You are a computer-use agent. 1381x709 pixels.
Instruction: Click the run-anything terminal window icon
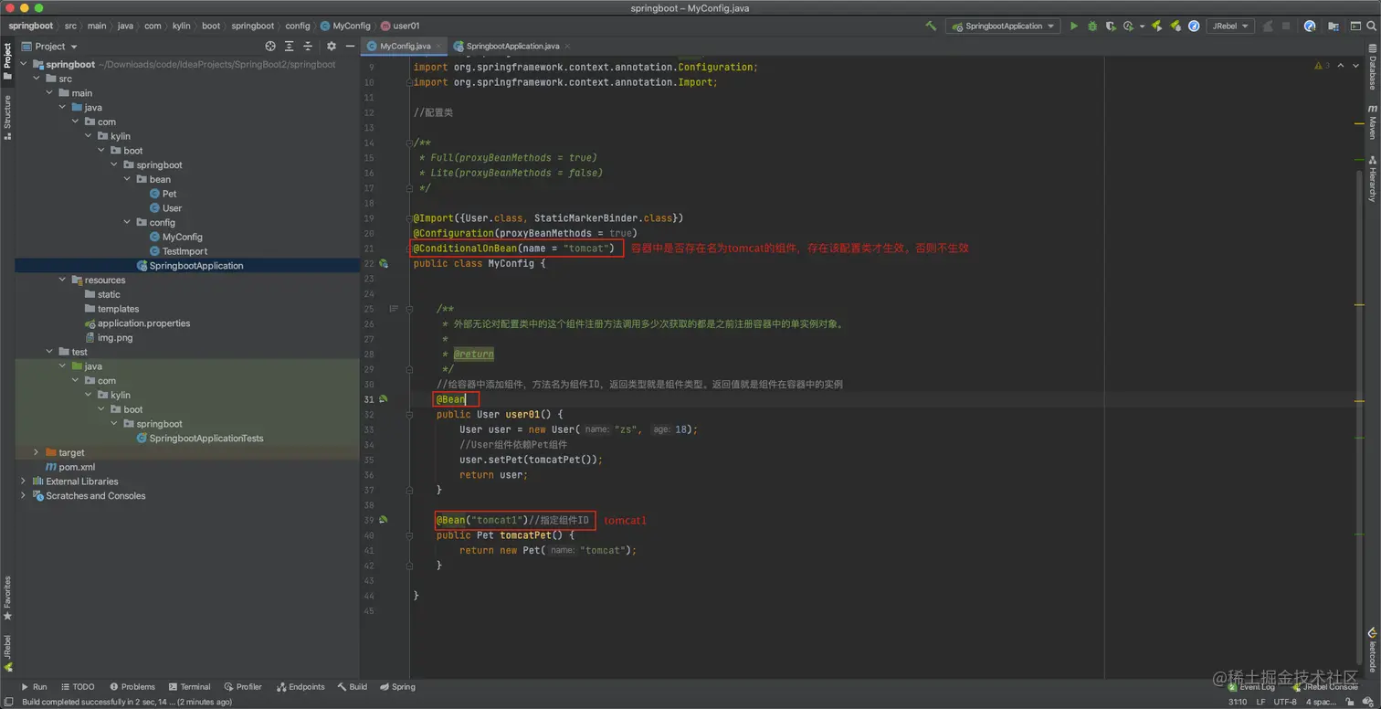tap(1355, 26)
